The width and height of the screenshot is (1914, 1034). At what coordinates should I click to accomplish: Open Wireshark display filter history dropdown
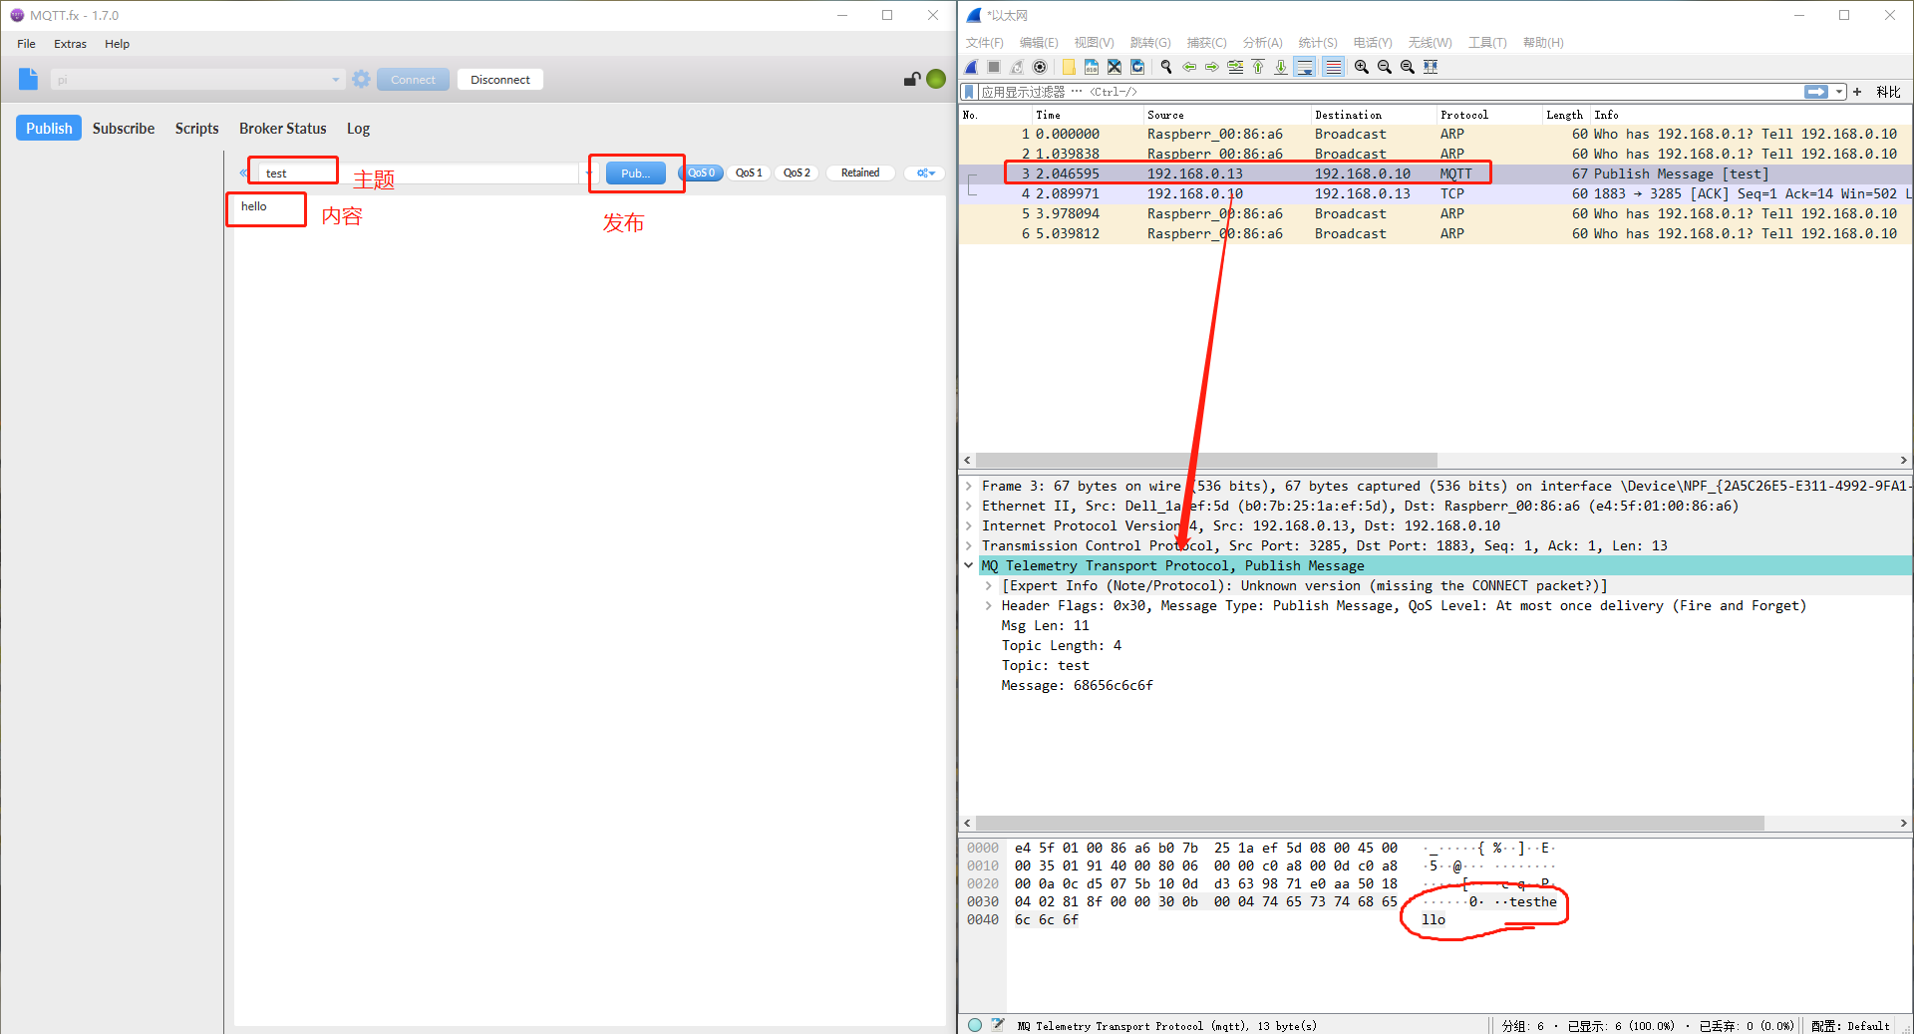[x=1839, y=92]
